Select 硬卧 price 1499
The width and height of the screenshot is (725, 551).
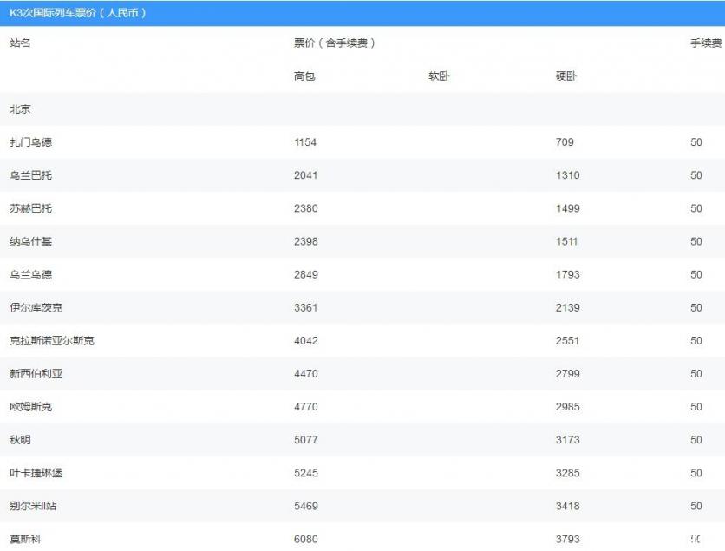(x=567, y=208)
